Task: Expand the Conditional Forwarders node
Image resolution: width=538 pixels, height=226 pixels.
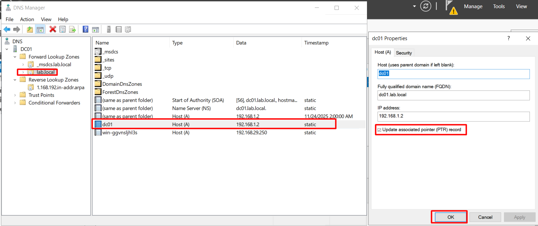Action: pos(15,103)
